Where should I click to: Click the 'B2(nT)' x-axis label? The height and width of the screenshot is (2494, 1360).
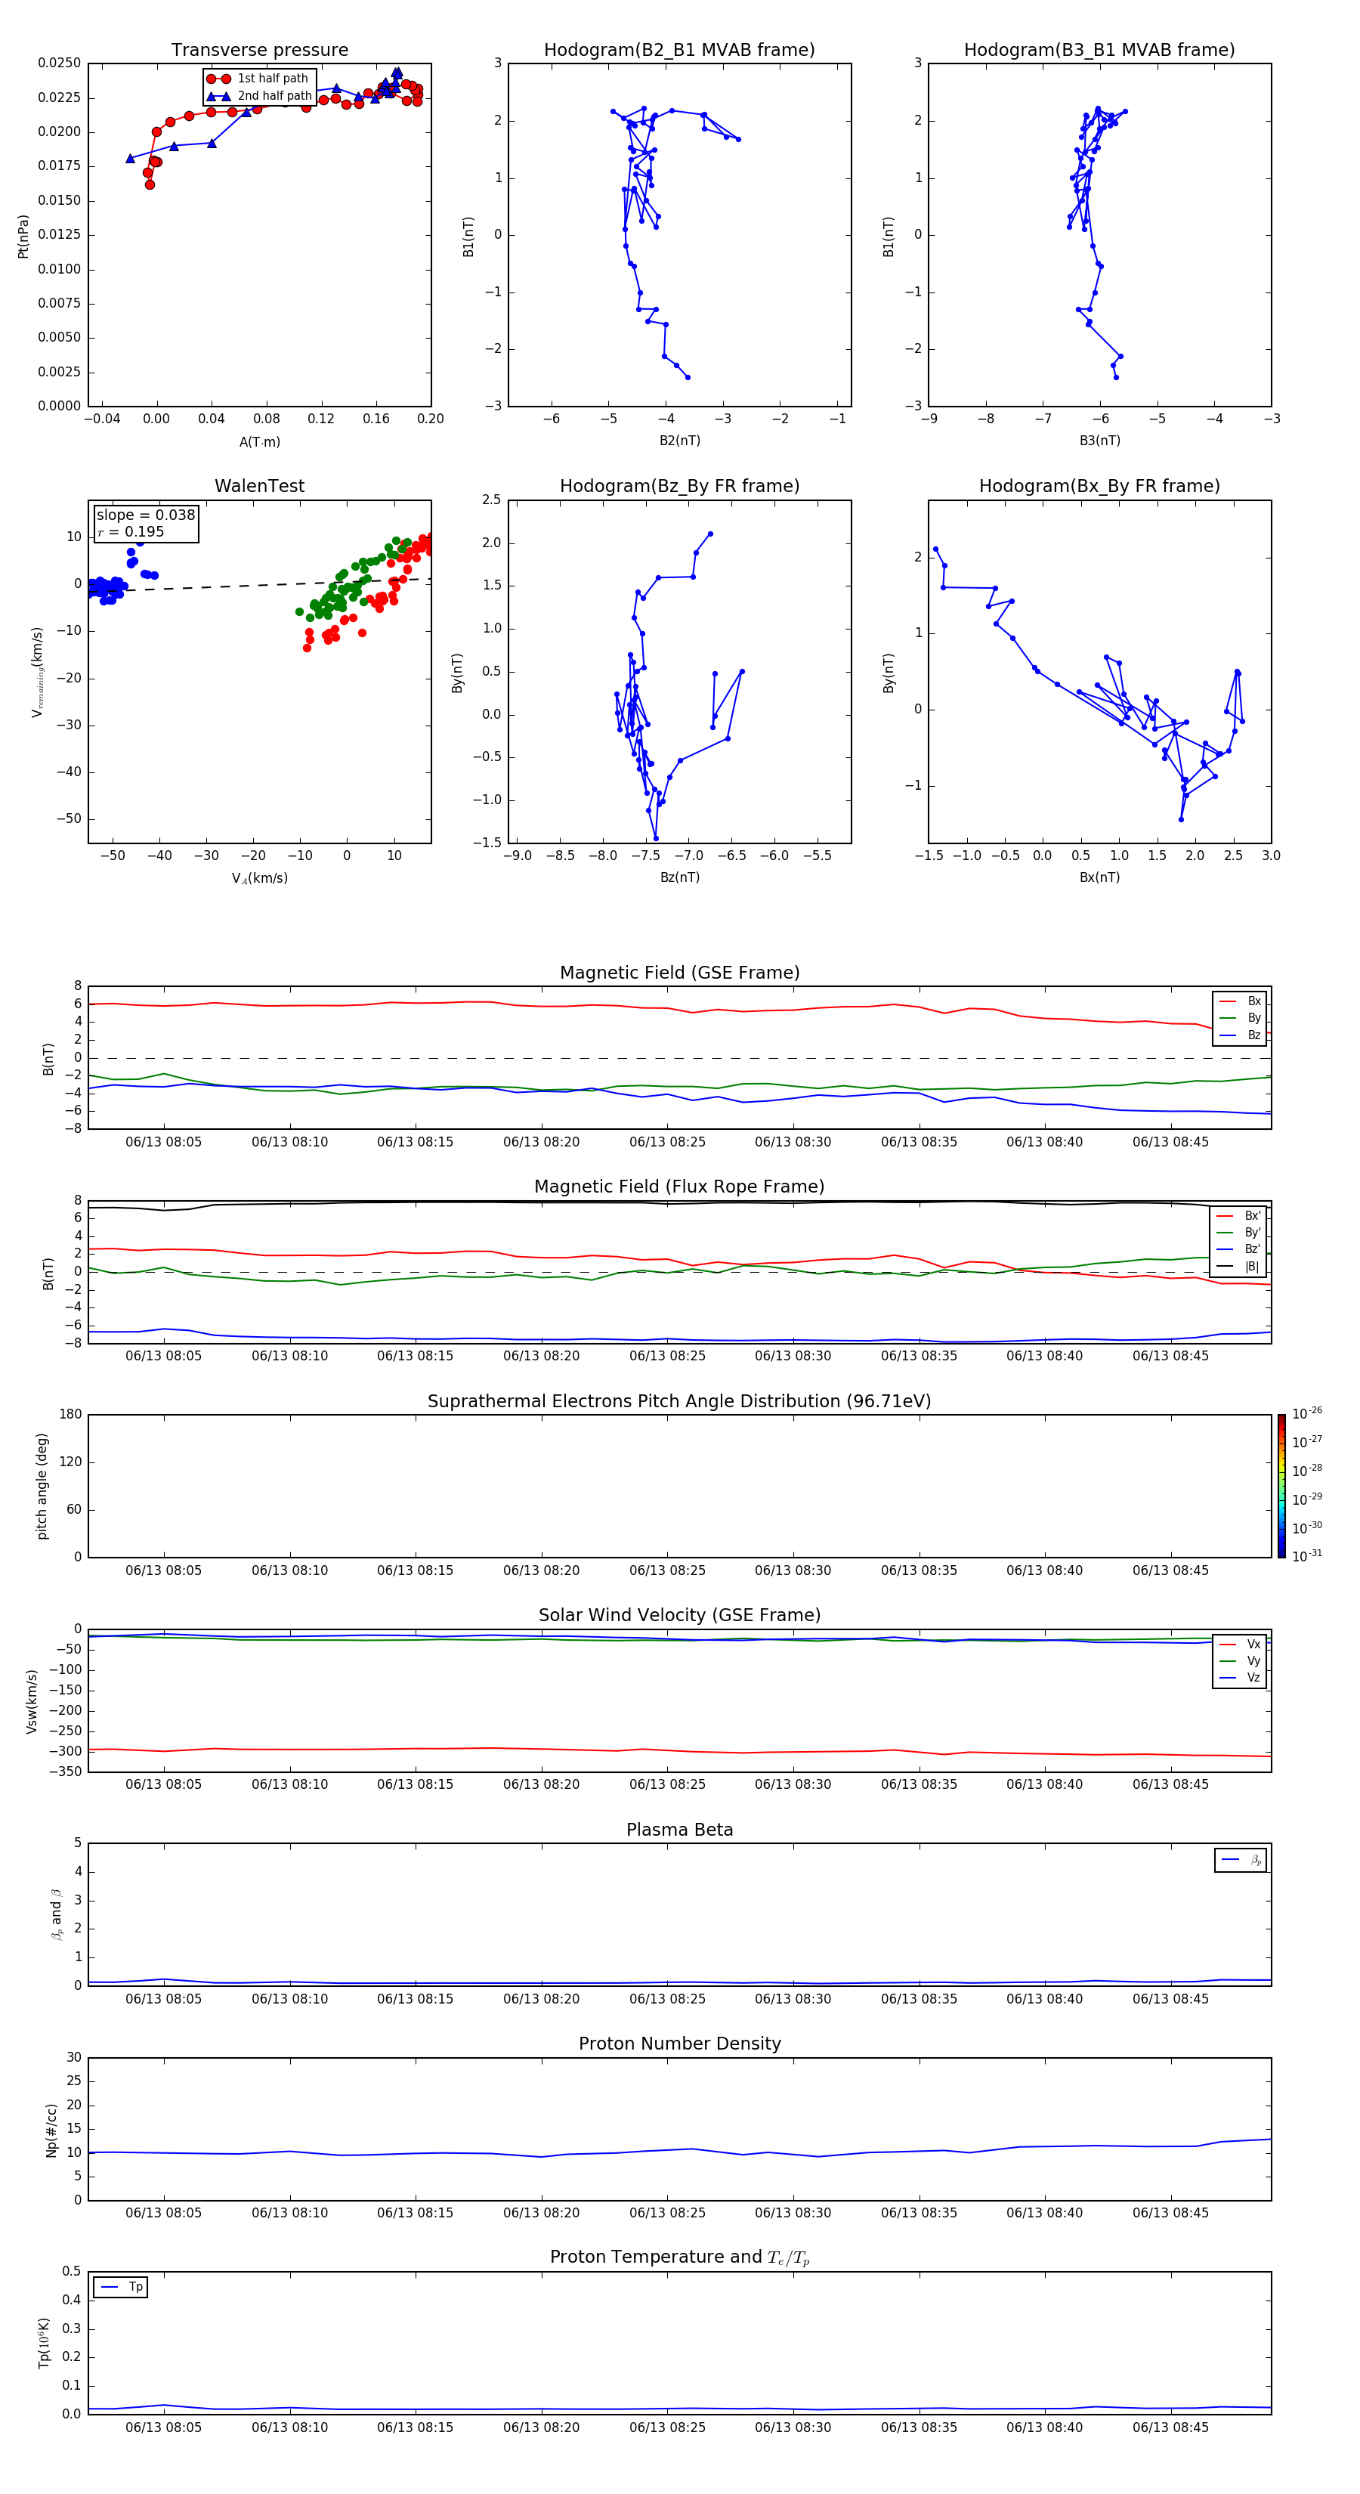point(679,441)
